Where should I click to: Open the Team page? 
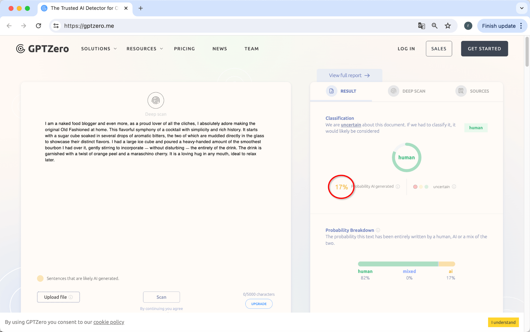coord(252,49)
